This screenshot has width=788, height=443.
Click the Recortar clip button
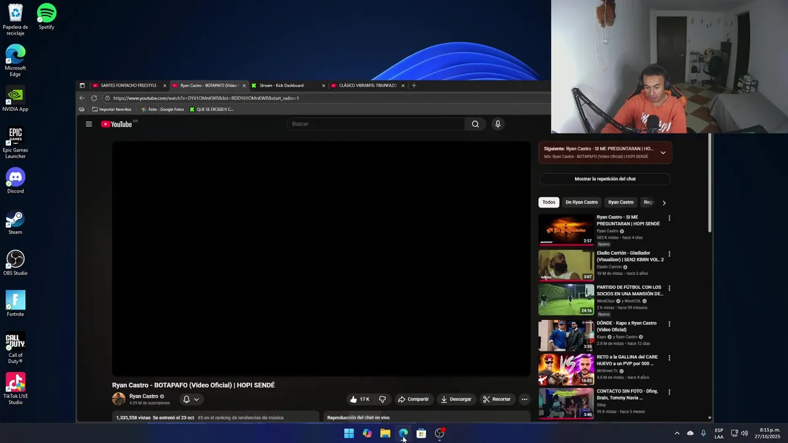pos(497,399)
